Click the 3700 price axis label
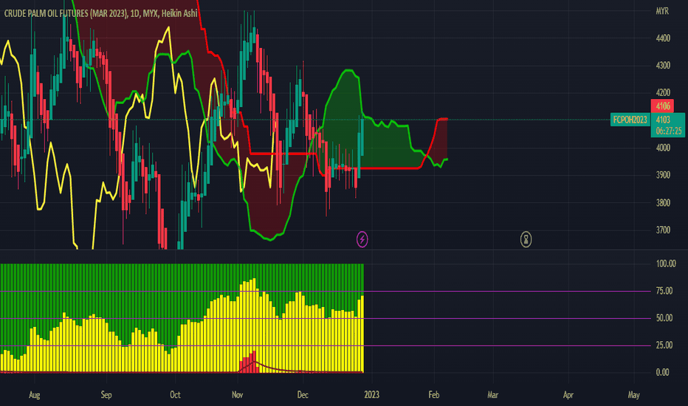This screenshot has height=406, width=688. point(663,230)
